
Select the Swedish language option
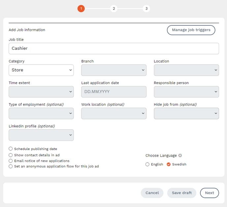[x=169, y=164]
